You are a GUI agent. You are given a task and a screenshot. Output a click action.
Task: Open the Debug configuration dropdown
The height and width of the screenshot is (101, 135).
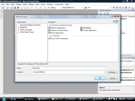[x=61, y=8]
